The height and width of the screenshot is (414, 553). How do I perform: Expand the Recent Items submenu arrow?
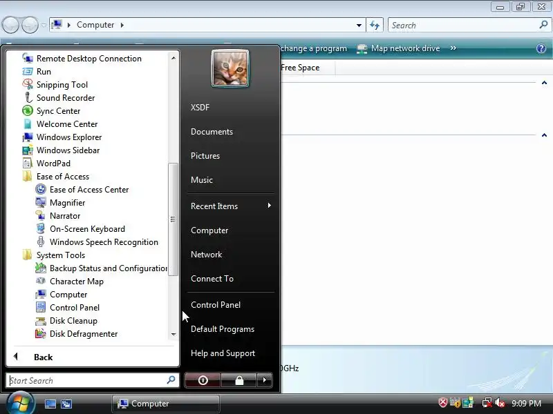click(x=270, y=206)
